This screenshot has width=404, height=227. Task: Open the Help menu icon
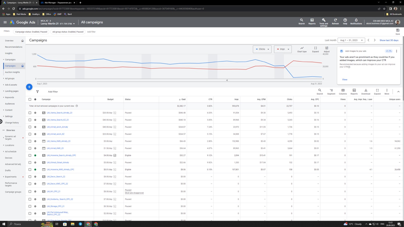[x=345, y=21]
